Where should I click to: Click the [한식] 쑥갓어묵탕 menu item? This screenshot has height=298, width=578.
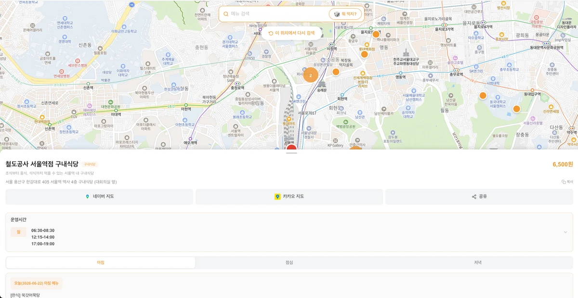pyautogui.click(x=26, y=295)
